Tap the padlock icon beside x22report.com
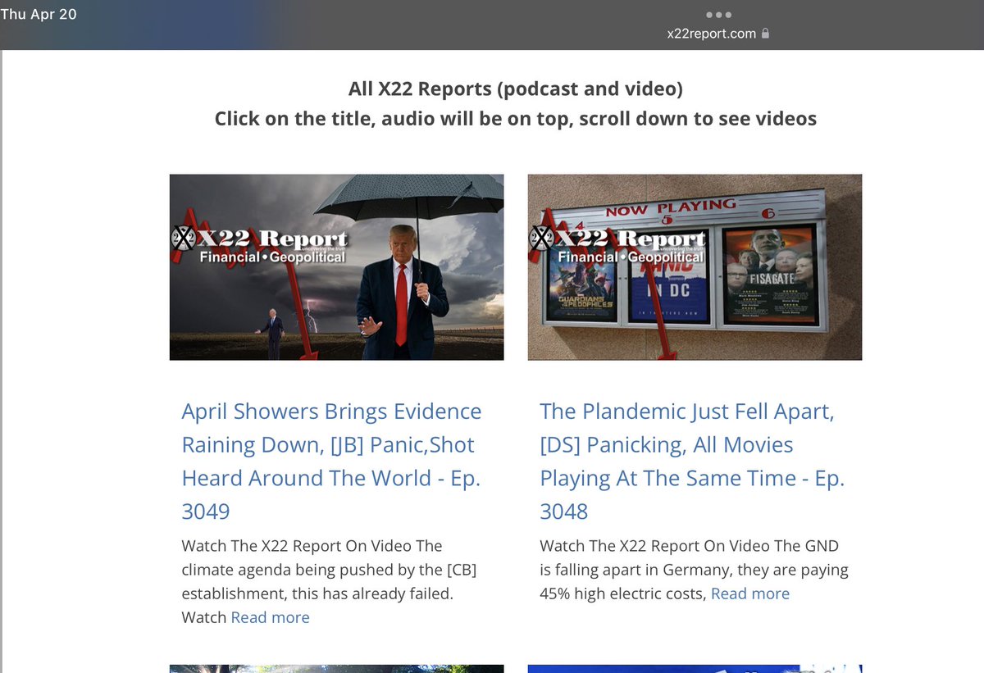 pyautogui.click(x=765, y=34)
